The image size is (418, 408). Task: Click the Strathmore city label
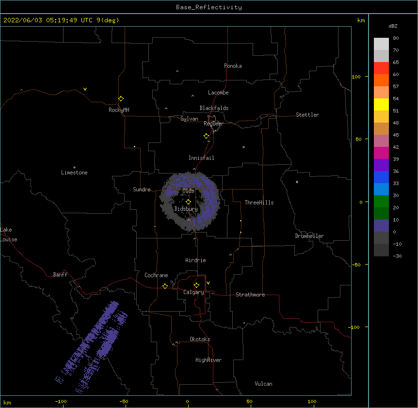coord(250,295)
